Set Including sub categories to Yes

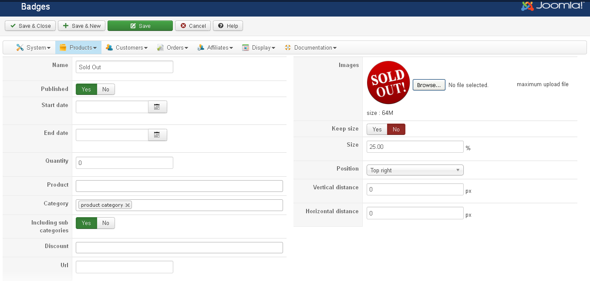[86, 223]
